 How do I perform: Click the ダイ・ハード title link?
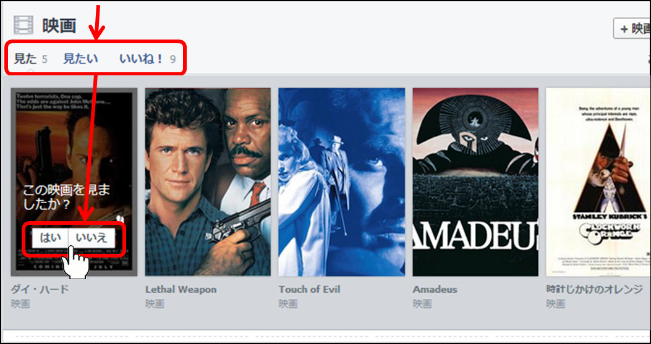[40, 289]
